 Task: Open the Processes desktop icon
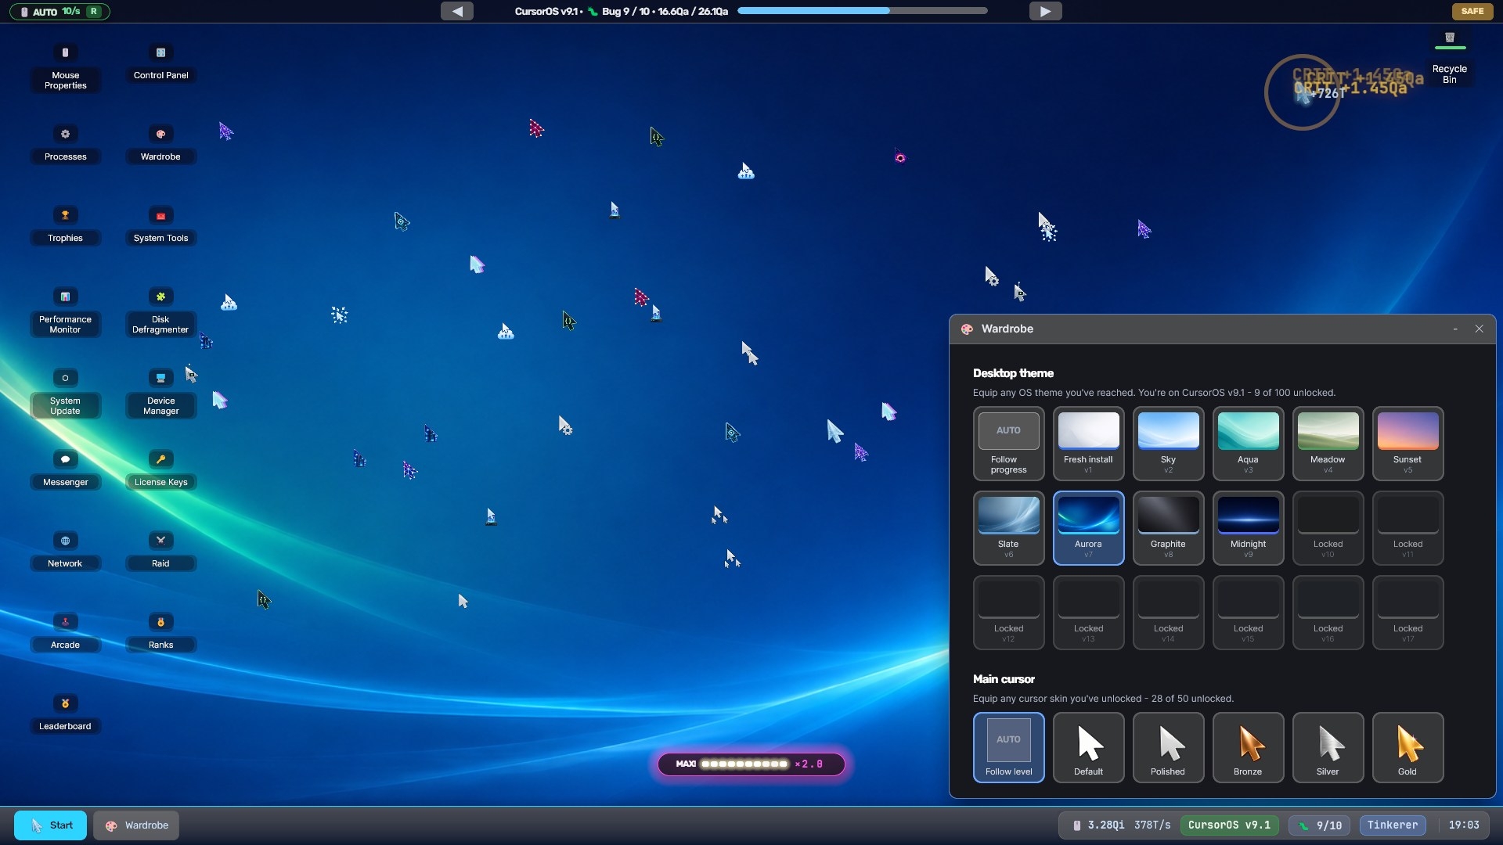tap(65, 145)
